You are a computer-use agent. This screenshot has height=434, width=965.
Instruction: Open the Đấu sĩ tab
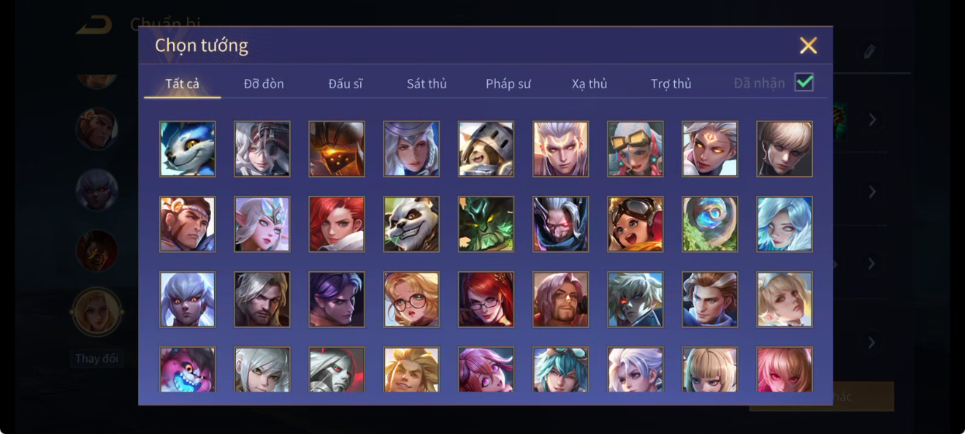(x=346, y=83)
